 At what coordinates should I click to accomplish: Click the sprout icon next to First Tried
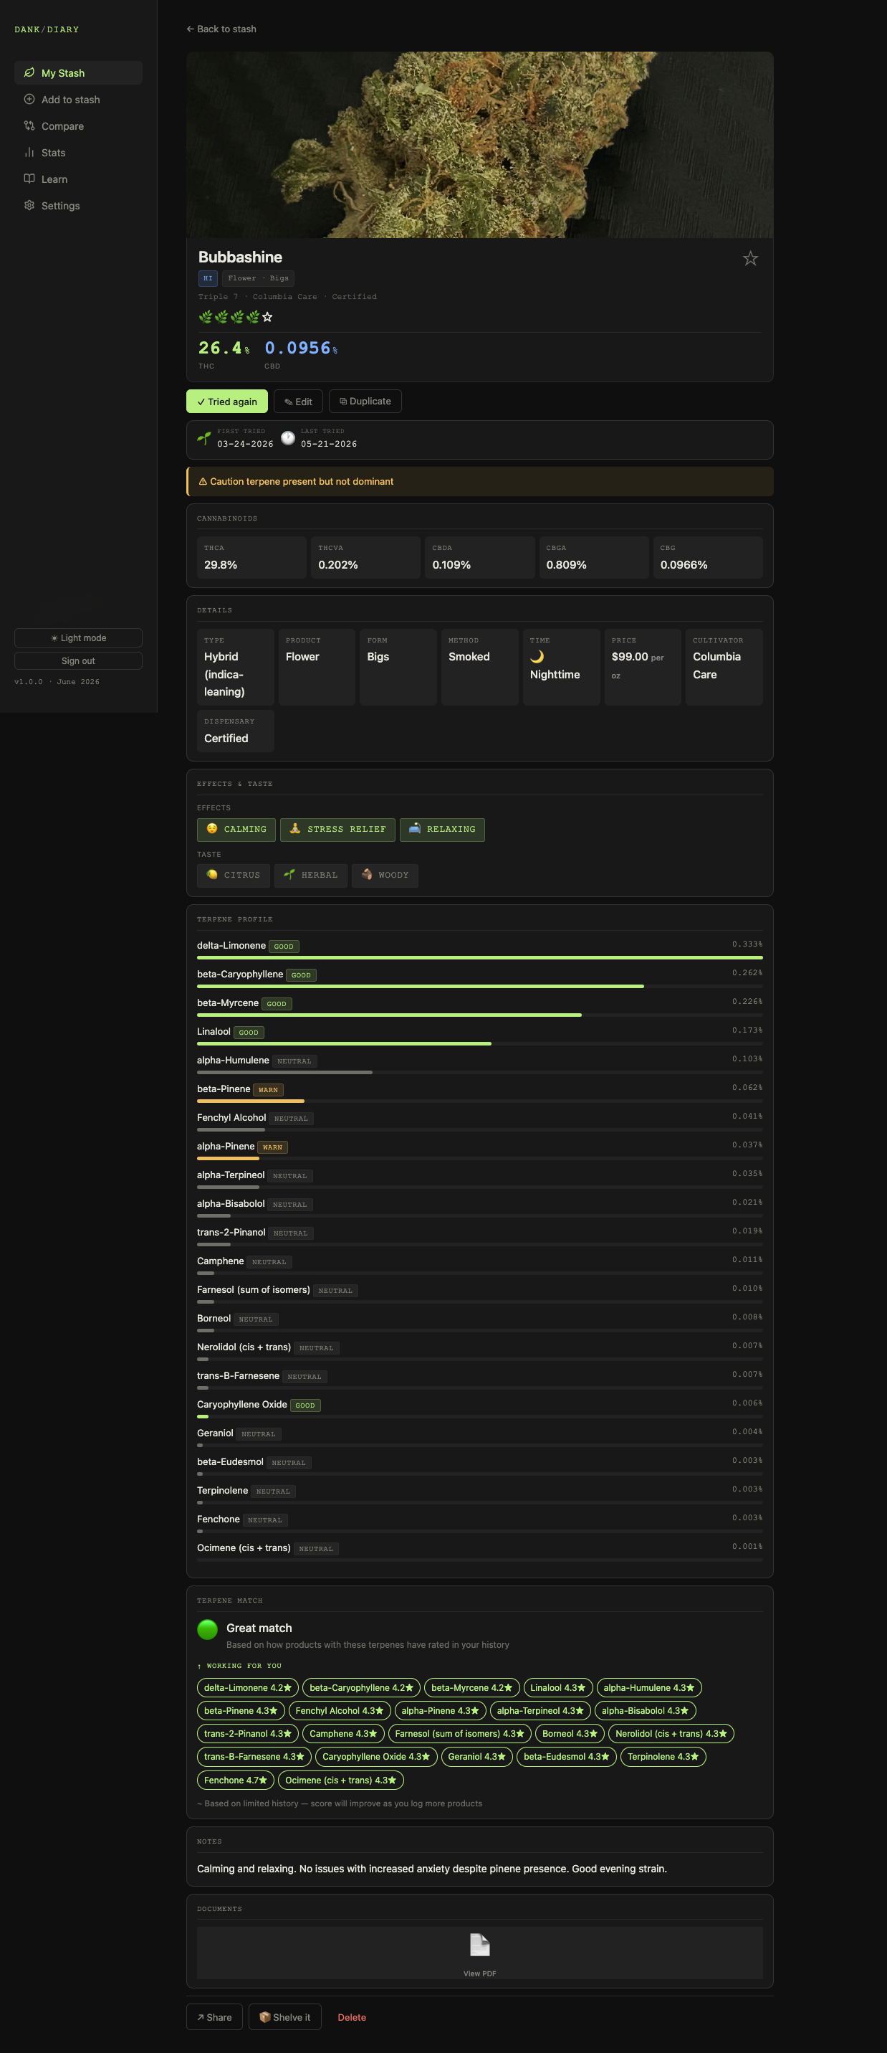pos(203,437)
